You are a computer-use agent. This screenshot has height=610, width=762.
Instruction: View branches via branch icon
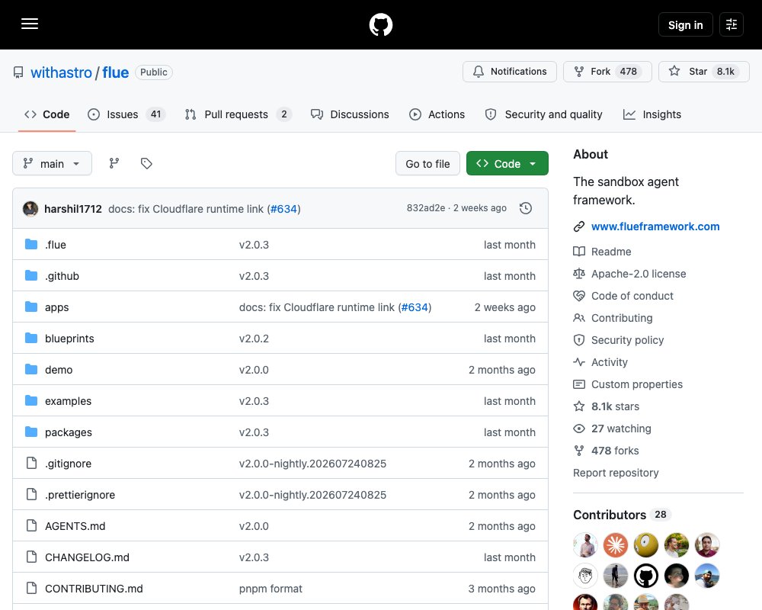pyautogui.click(x=114, y=163)
